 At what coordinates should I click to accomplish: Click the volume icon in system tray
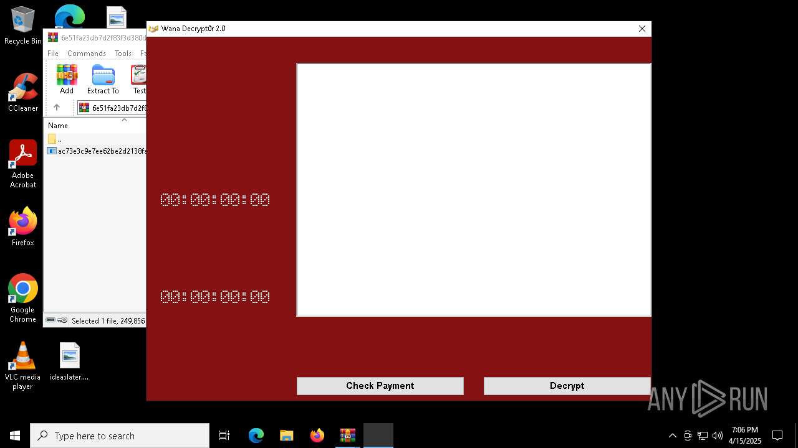coord(718,436)
